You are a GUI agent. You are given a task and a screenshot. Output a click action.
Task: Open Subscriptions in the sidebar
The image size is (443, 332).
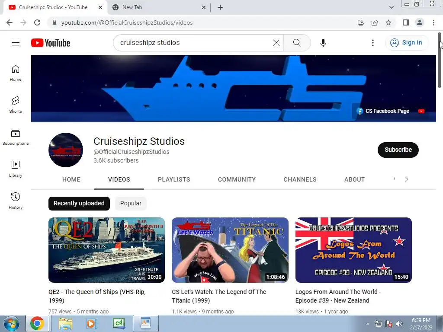(x=16, y=137)
